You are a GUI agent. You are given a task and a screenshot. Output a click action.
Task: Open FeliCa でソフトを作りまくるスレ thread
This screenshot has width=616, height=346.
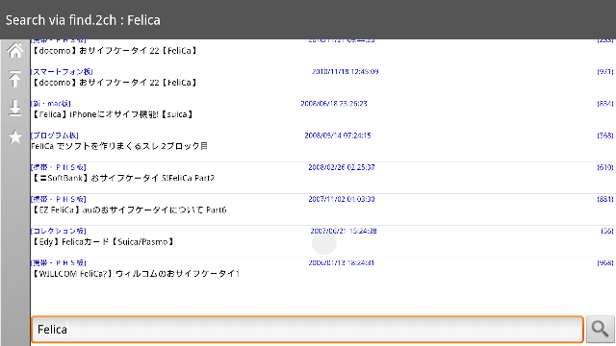[x=119, y=146]
